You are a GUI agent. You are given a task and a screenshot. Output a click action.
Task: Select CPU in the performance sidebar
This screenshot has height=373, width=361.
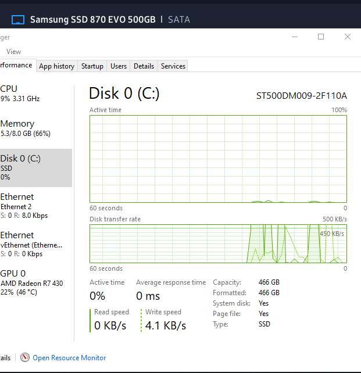pyautogui.click(x=35, y=93)
